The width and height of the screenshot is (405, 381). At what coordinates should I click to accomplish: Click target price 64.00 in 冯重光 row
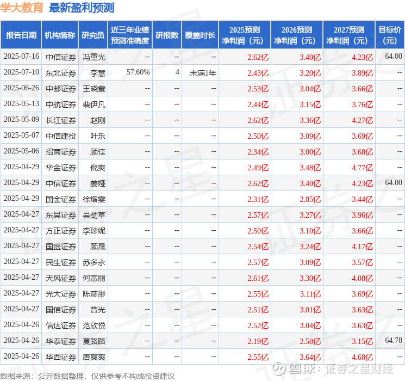click(394, 57)
